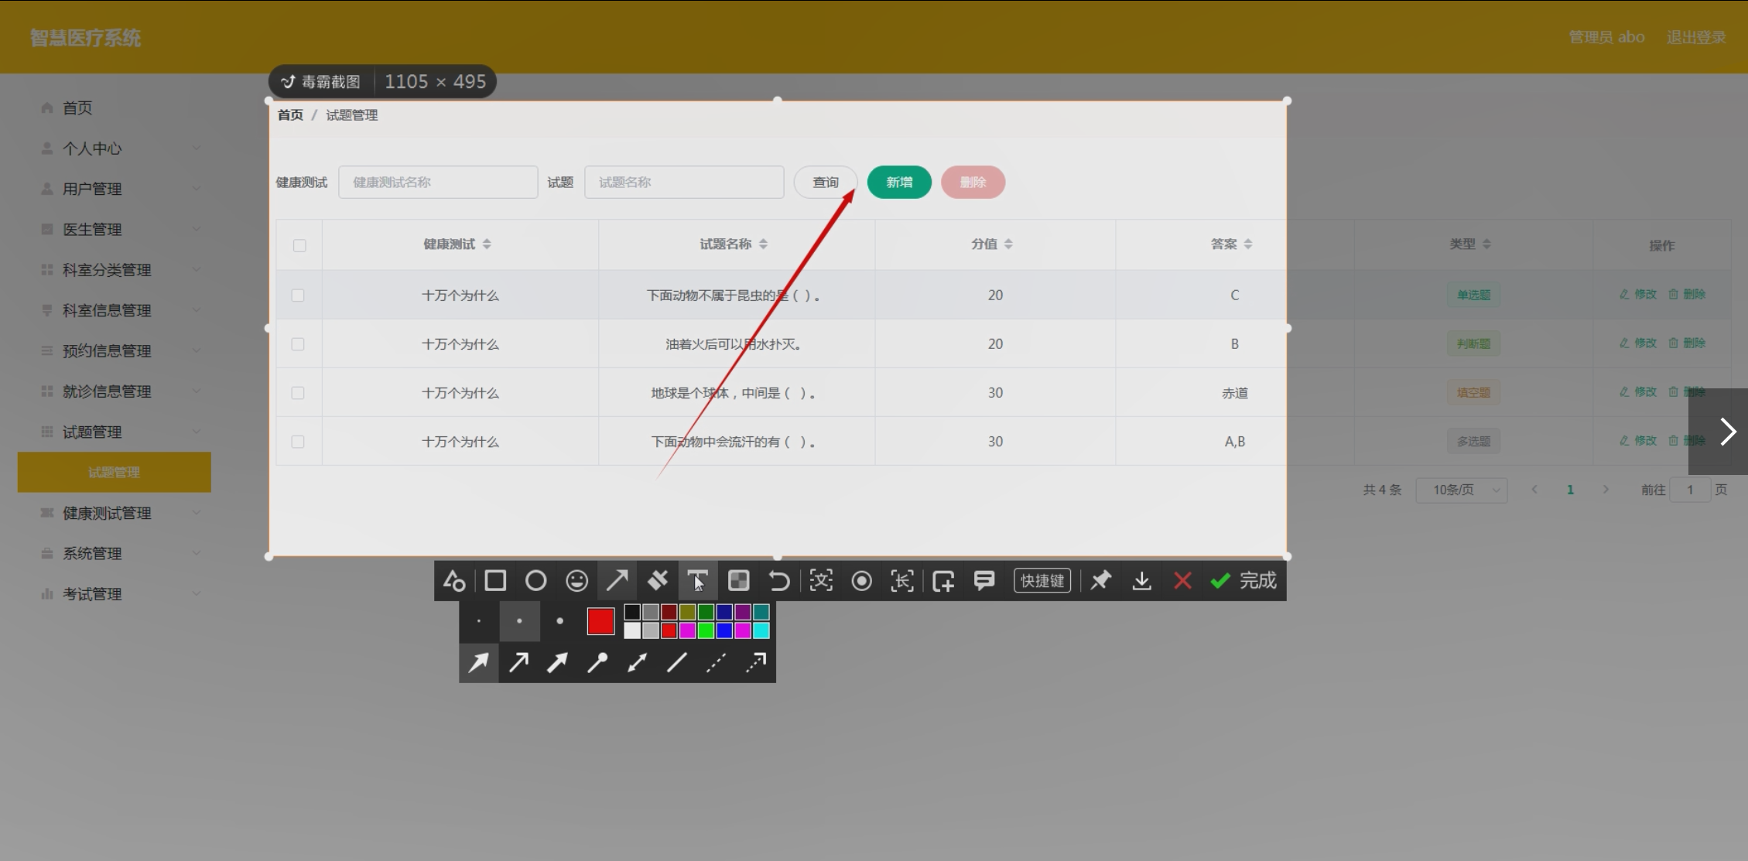
Task: Check the row for 油着火后可以用水扑灭
Action: point(298,344)
